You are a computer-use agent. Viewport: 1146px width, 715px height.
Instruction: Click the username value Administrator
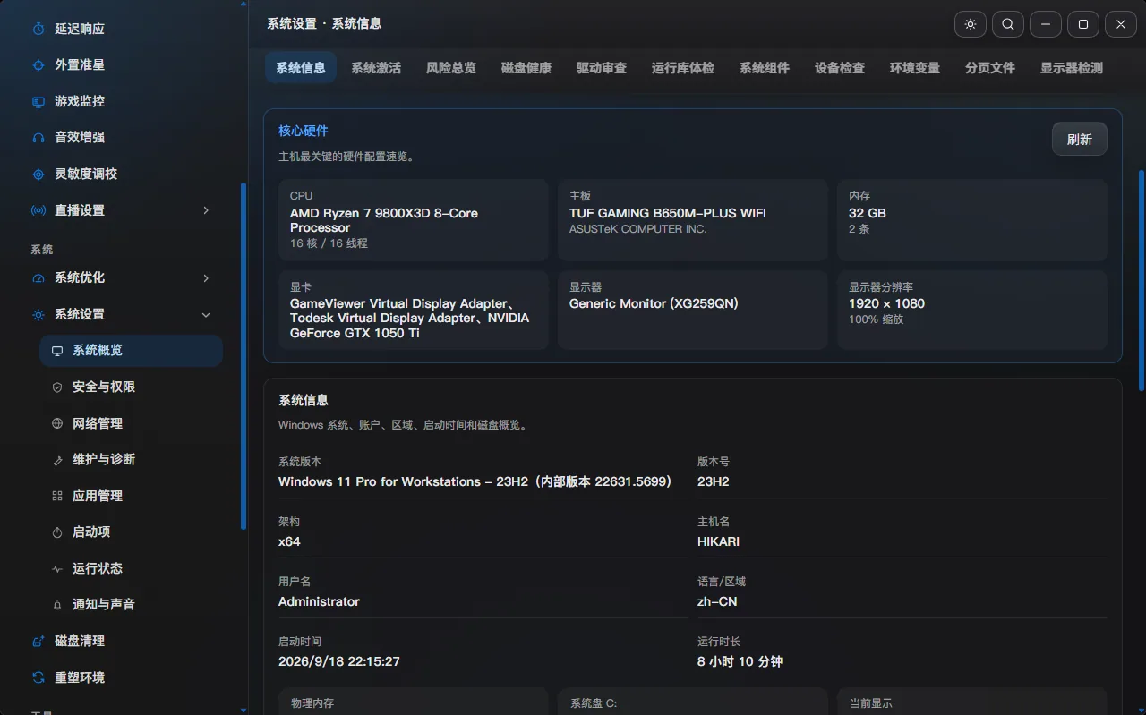click(x=319, y=601)
